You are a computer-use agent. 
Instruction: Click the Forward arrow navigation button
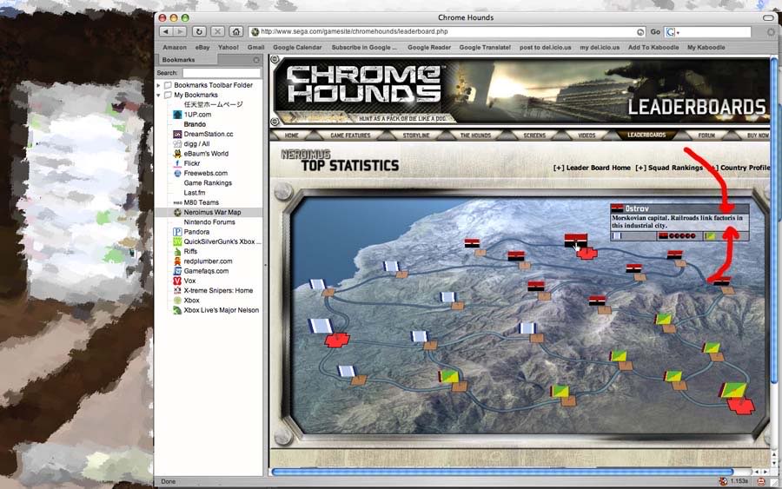pyautogui.click(x=180, y=31)
